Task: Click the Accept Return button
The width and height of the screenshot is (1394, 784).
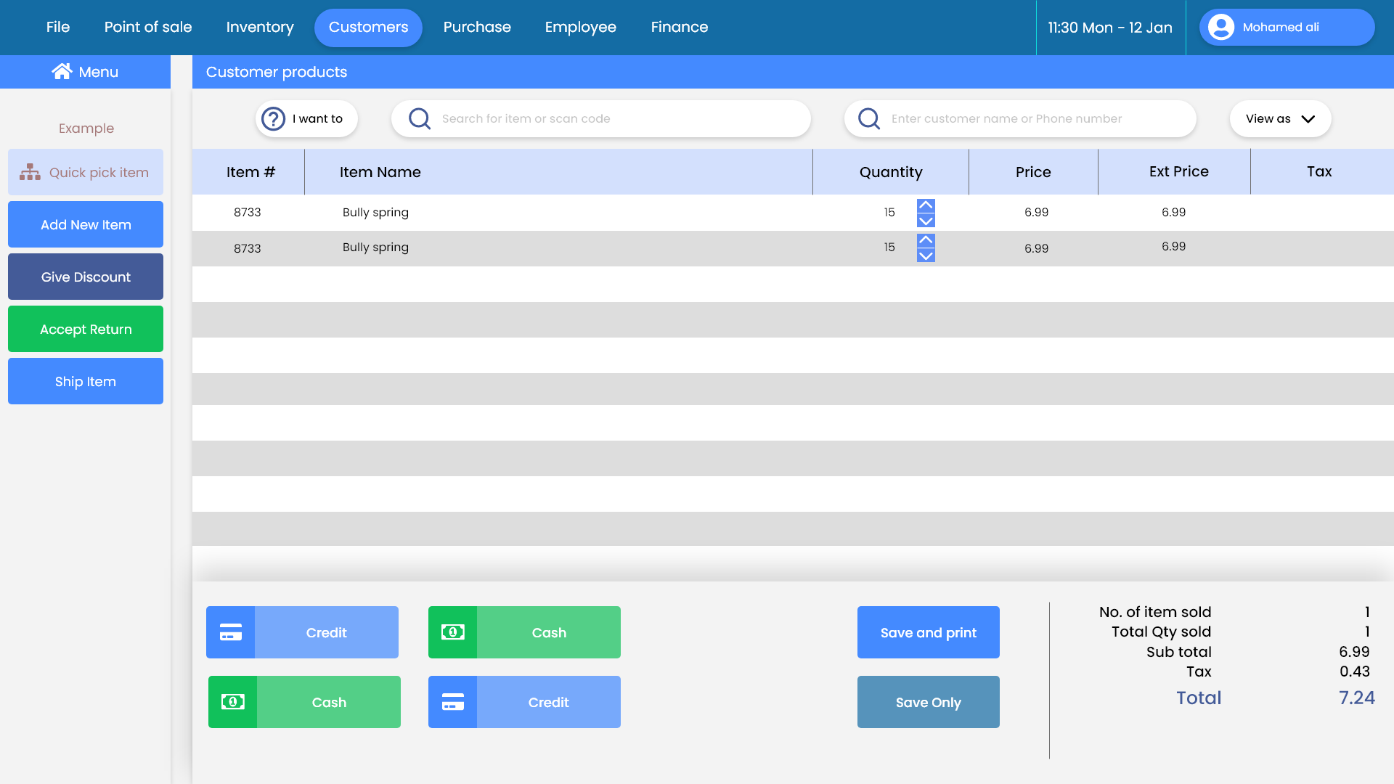Action: (86, 329)
